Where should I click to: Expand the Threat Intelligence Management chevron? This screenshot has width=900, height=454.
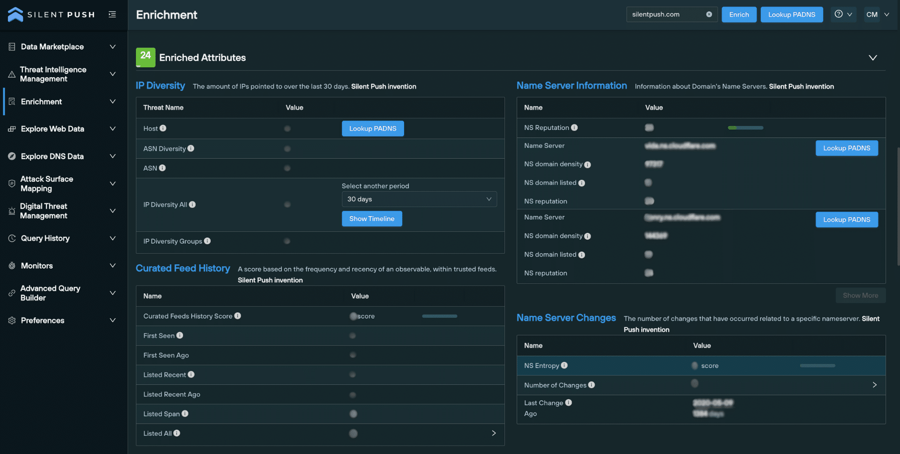pyautogui.click(x=112, y=74)
